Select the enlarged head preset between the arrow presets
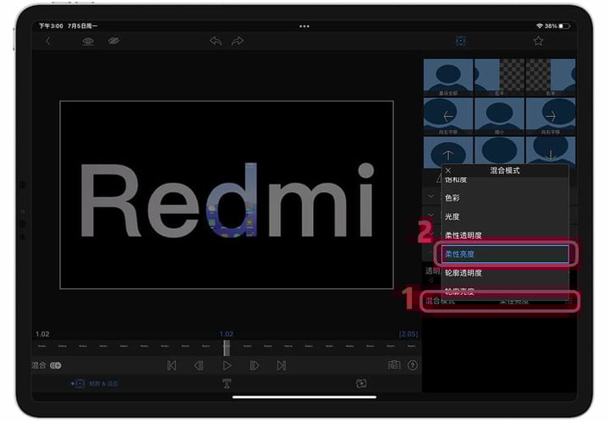 499,150
